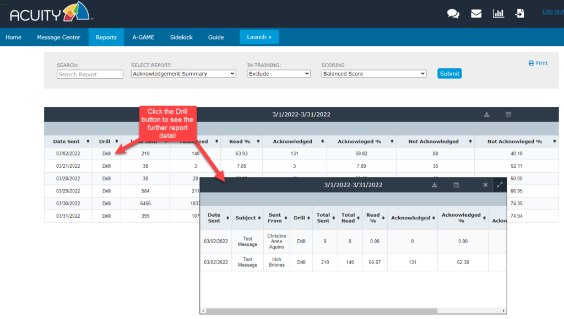Go to the A-GAME menu item
Image resolution: width=564 pixels, height=319 pixels.
(x=143, y=37)
